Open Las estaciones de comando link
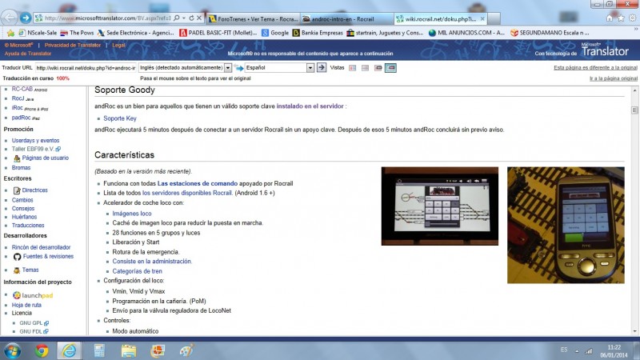This screenshot has width=640, height=360. (x=197, y=184)
